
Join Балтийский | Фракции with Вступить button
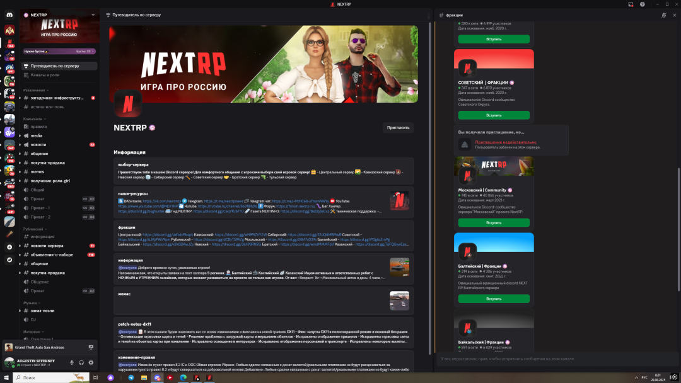tap(494, 299)
